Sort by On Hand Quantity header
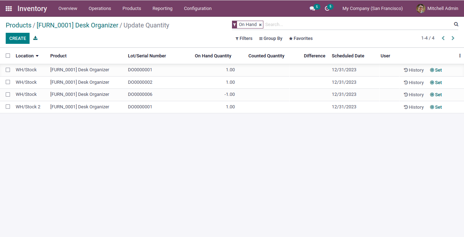This screenshot has height=237, width=464. click(213, 56)
